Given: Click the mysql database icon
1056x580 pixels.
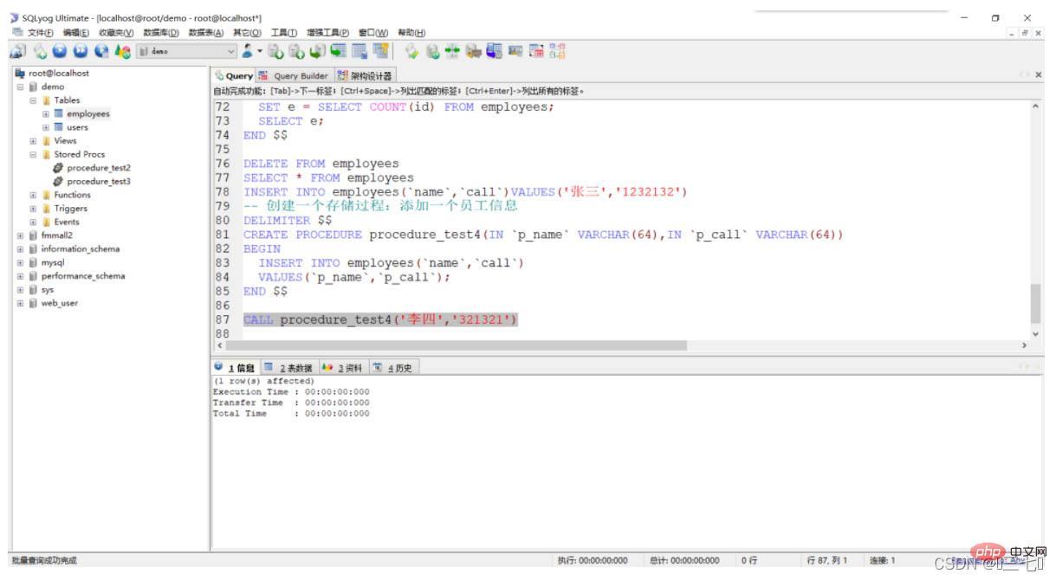Looking at the screenshot, I should coord(32,262).
